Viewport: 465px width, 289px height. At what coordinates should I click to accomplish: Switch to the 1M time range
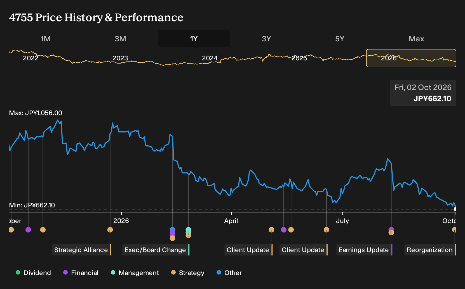(46, 39)
